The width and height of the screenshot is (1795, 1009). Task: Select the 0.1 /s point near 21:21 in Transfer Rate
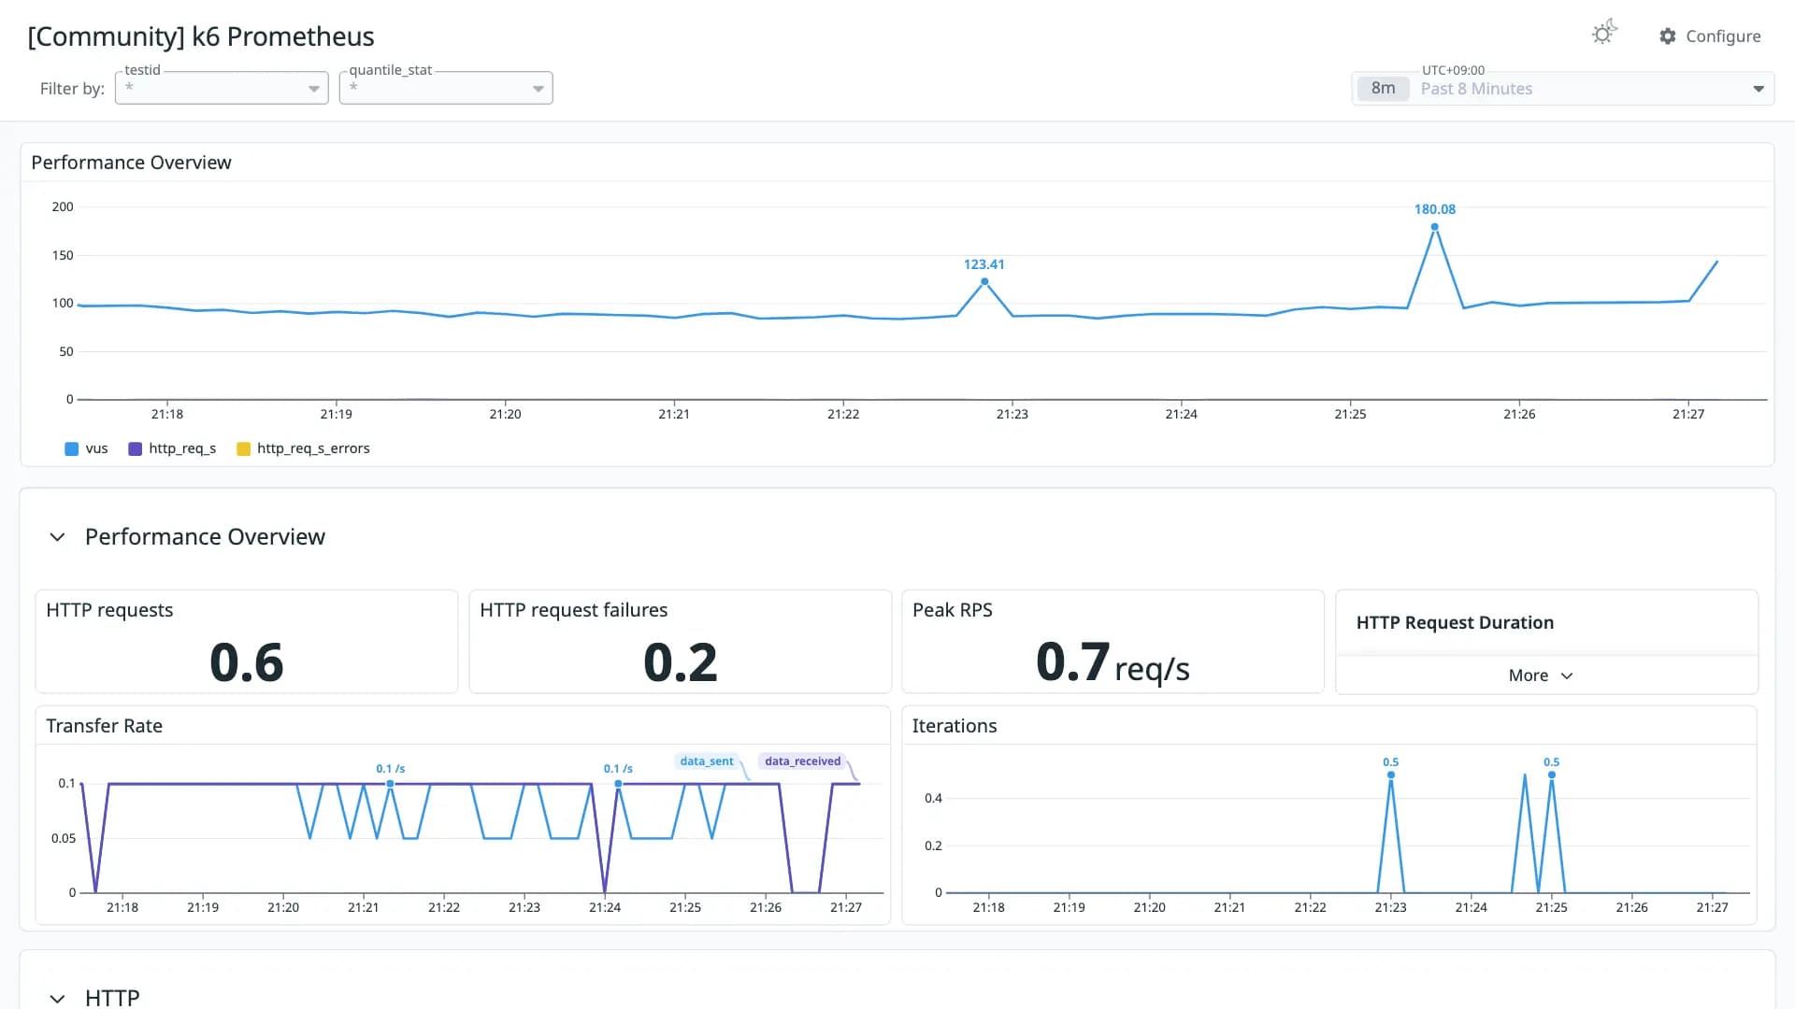pos(390,783)
